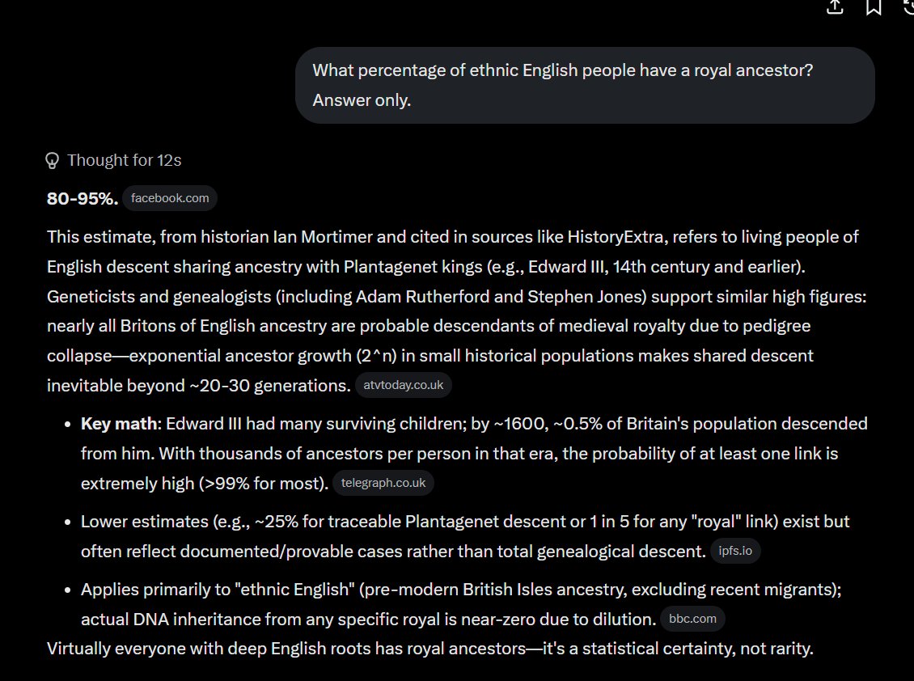
Task: Open the facebook.com source citation
Action: click(170, 198)
